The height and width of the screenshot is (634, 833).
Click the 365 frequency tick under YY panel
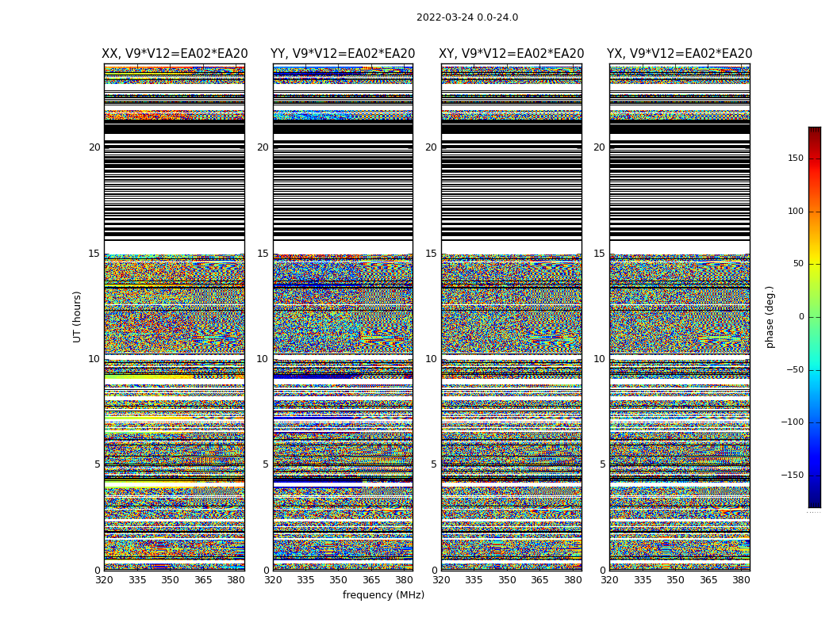click(371, 580)
